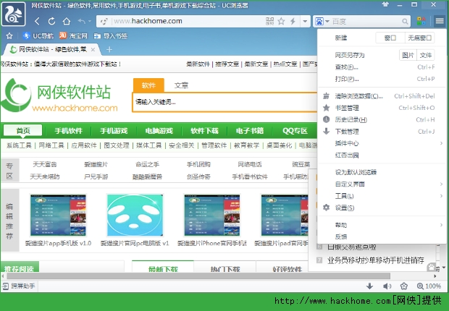This screenshot has height=311, width=449.
Task: Mute sound with speaker icon
Action: (387, 286)
